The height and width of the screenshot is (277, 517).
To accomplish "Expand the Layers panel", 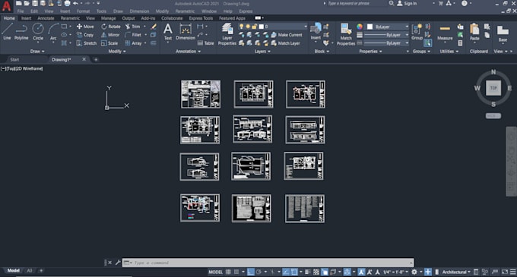I will point(262,52).
